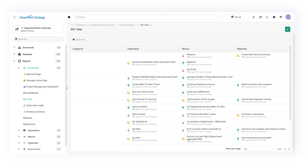Screen dimensions: 308x164
Task: Expand the Metrics reports folder
Action: pyautogui.click(x=19, y=137)
